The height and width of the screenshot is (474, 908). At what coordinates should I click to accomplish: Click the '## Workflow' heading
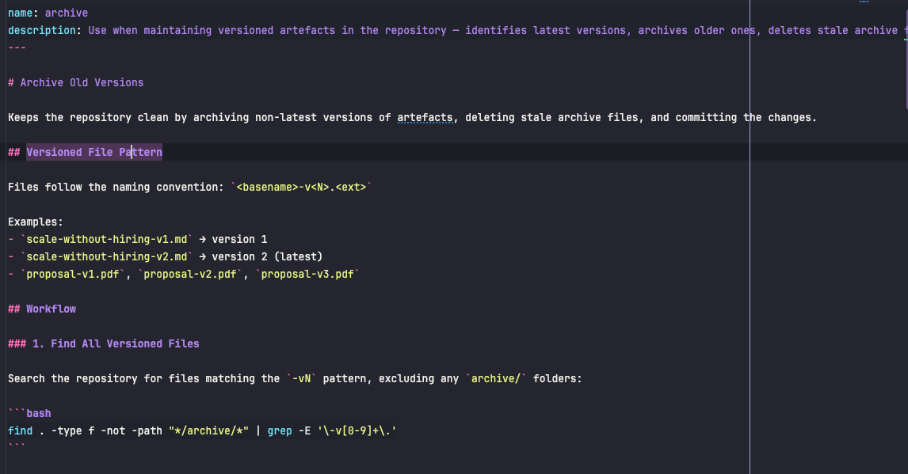(42, 309)
